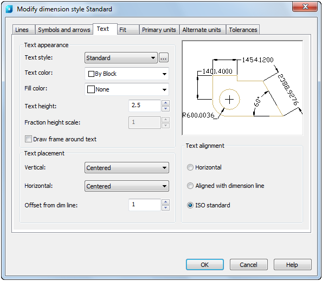The height and width of the screenshot is (281, 322).
Task: Decrease Offset from dim line value
Action: [165, 208]
